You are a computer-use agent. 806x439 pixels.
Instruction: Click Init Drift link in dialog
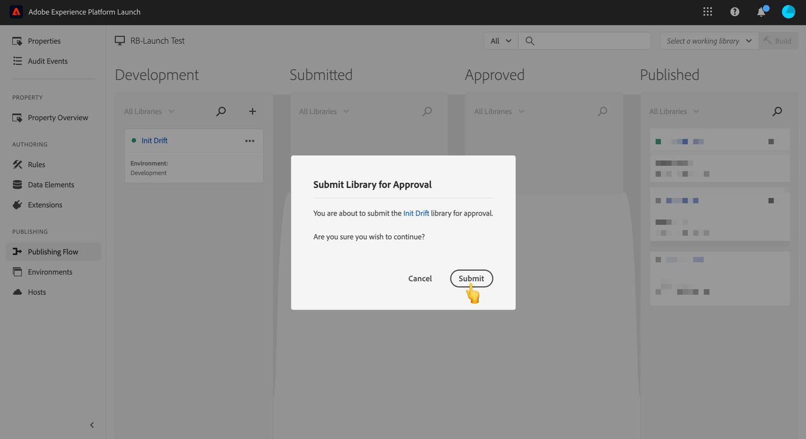(416, 213)
